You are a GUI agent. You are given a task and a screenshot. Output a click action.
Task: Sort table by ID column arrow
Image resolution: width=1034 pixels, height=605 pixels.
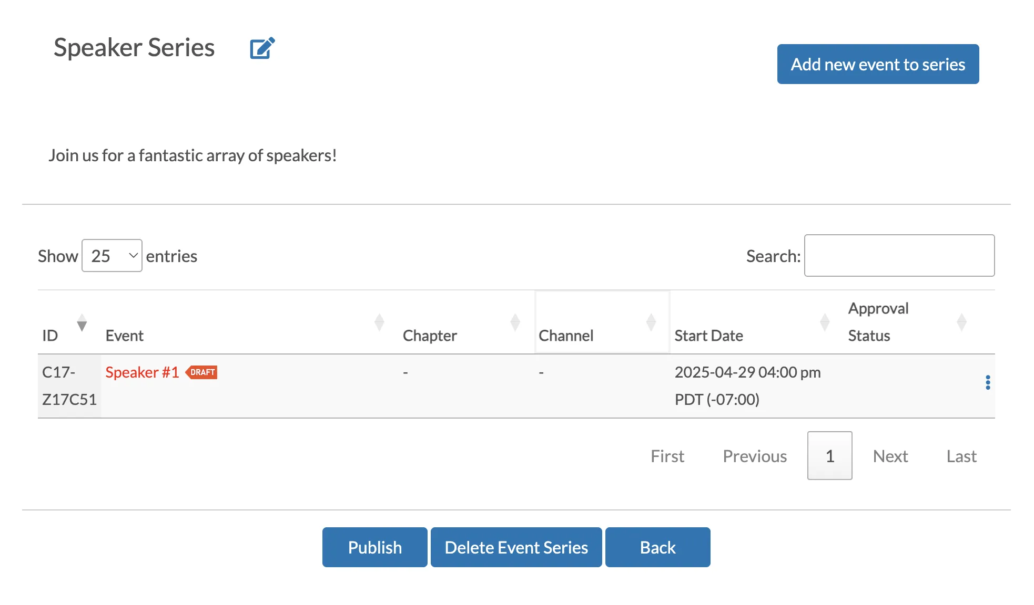(x=82, y=322)
